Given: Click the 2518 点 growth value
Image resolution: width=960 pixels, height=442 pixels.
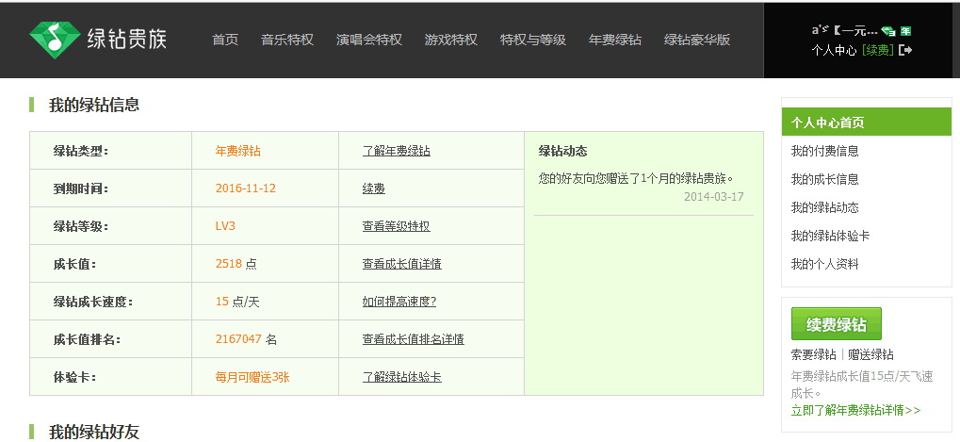Looking at the screenshot, I should (236, 264).
